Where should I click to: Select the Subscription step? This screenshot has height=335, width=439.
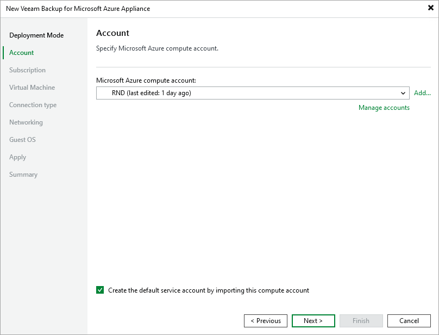27,70
